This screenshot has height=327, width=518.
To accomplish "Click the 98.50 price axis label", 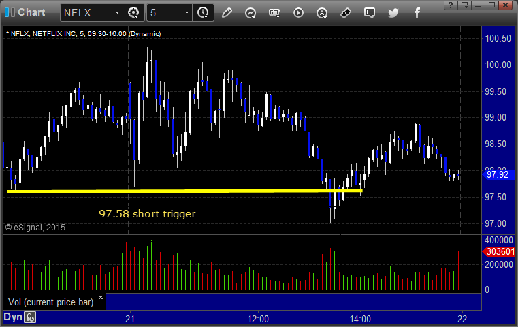I will (x=496, y=144).
